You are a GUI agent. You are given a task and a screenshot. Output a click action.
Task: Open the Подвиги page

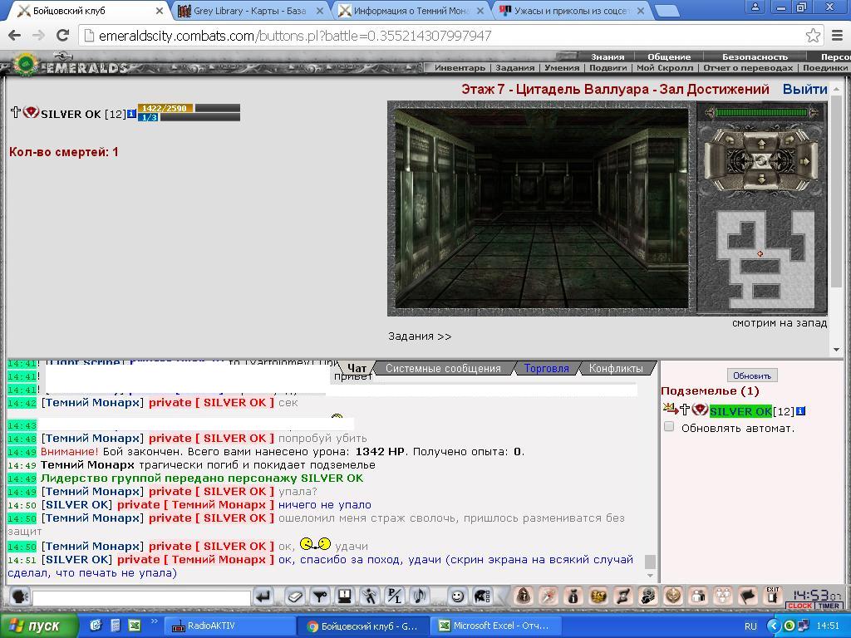[x=608, y=68]
